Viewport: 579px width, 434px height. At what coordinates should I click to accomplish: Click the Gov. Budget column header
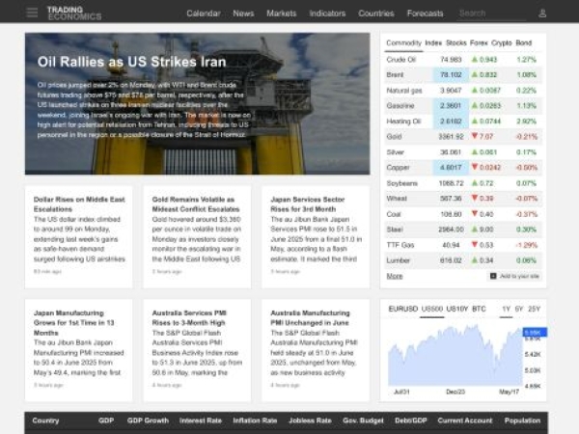pyautogui.click(x=363, y=420)
